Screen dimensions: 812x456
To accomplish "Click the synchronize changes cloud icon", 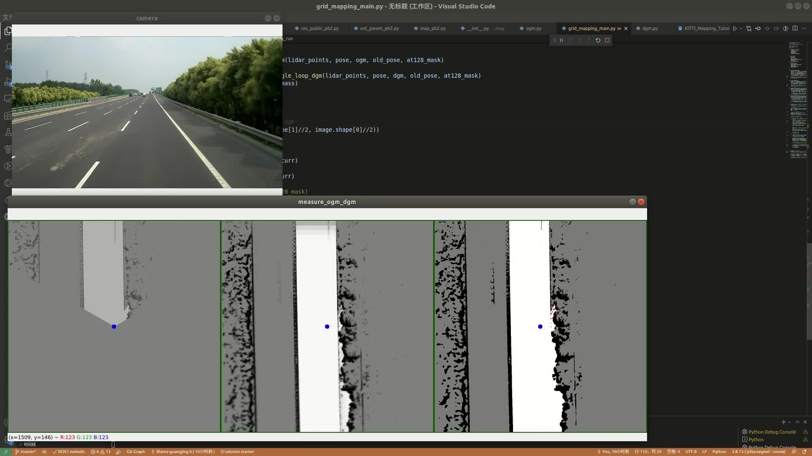I will pos(44,452).
